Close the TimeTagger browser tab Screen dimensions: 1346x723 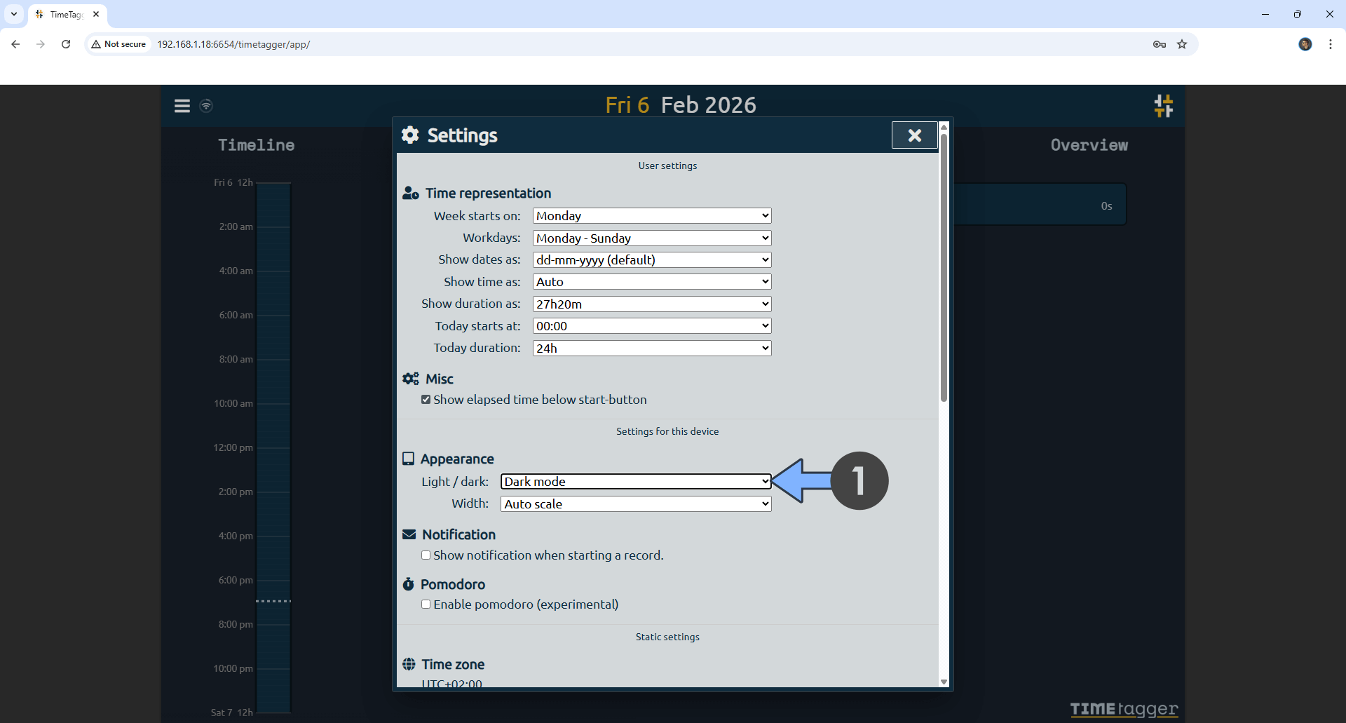[x=96, y=14]
